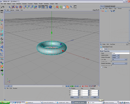Open the light object tool icon
Image resolution: width=130 pixels, height=104 pixels.
pyautogui.click(x=64, y=7)
